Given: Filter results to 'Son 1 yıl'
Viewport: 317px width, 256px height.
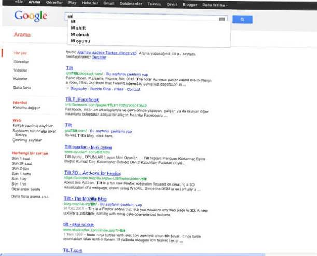Looking at the screenshot, I should point(19,184).
